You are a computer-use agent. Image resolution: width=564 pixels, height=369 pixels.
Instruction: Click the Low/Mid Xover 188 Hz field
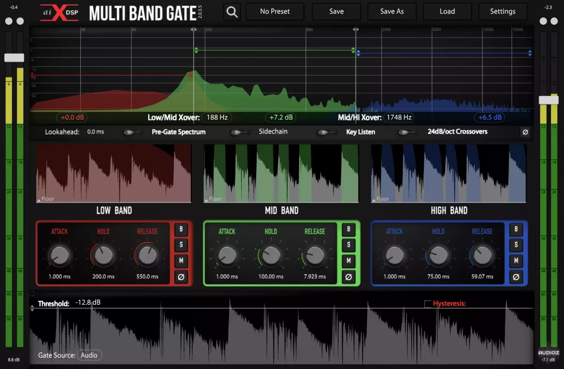point(217,118)
